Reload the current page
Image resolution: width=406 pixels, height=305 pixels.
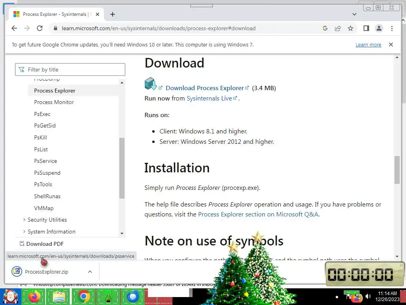click(40, 28)
